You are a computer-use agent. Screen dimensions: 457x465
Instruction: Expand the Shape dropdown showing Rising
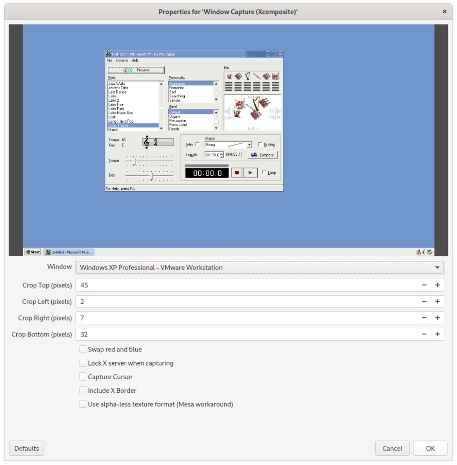pos(250,145)
